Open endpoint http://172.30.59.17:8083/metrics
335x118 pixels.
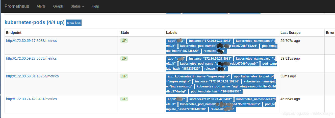[x=31, y=41]
